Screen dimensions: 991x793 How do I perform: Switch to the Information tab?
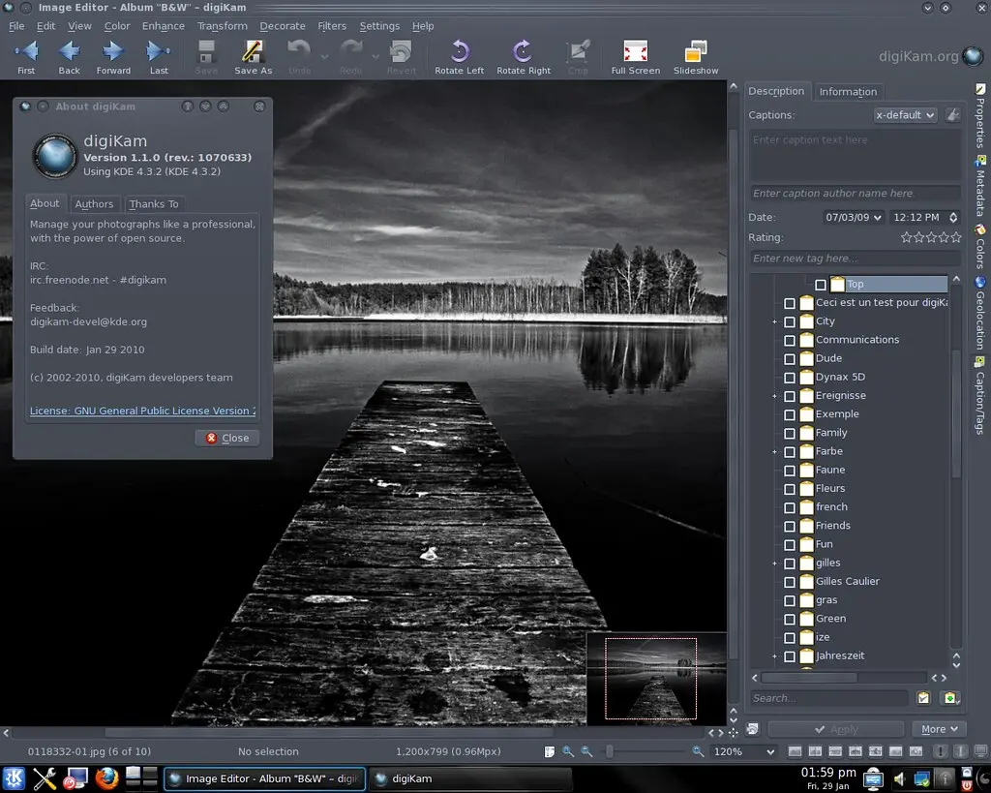(x=849, y=91)
